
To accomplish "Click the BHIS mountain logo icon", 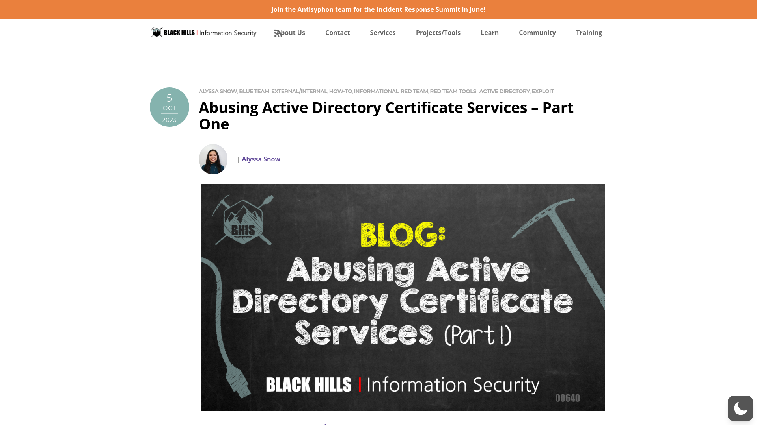I will [157, 32].
